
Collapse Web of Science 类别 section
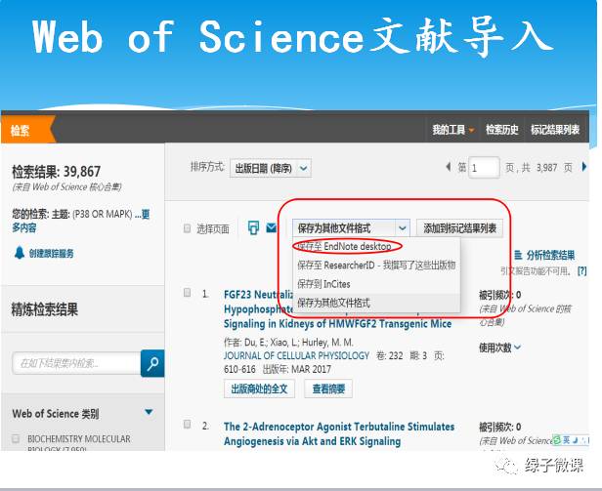pos(149,412)
